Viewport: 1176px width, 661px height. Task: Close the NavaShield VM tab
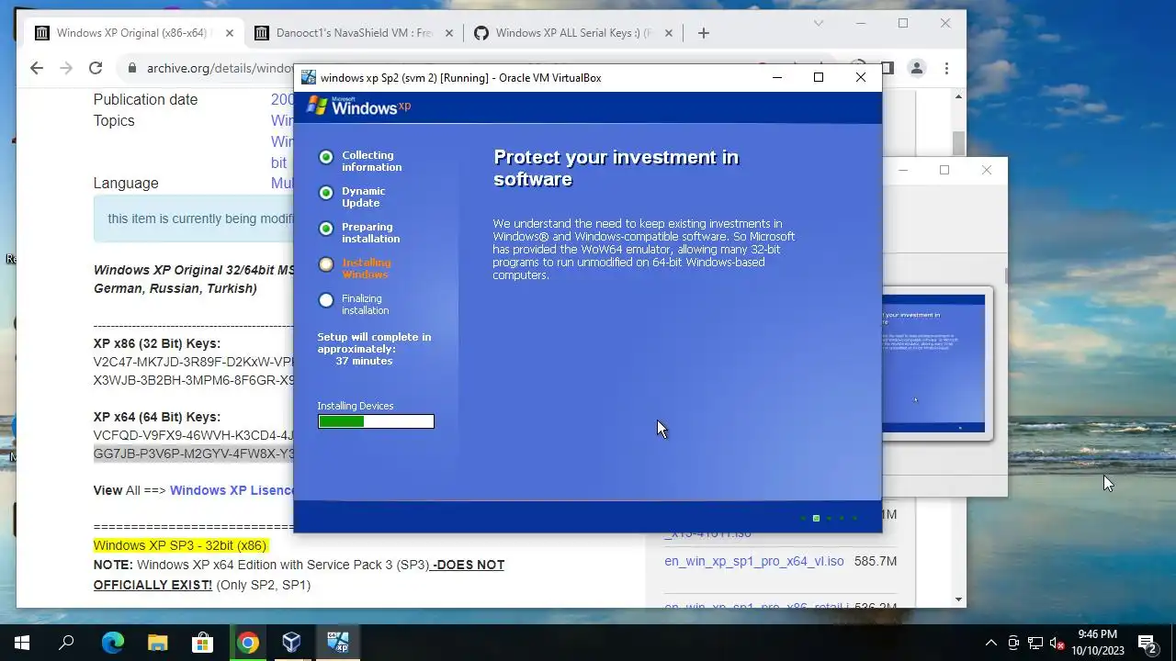tap(449, 33)
